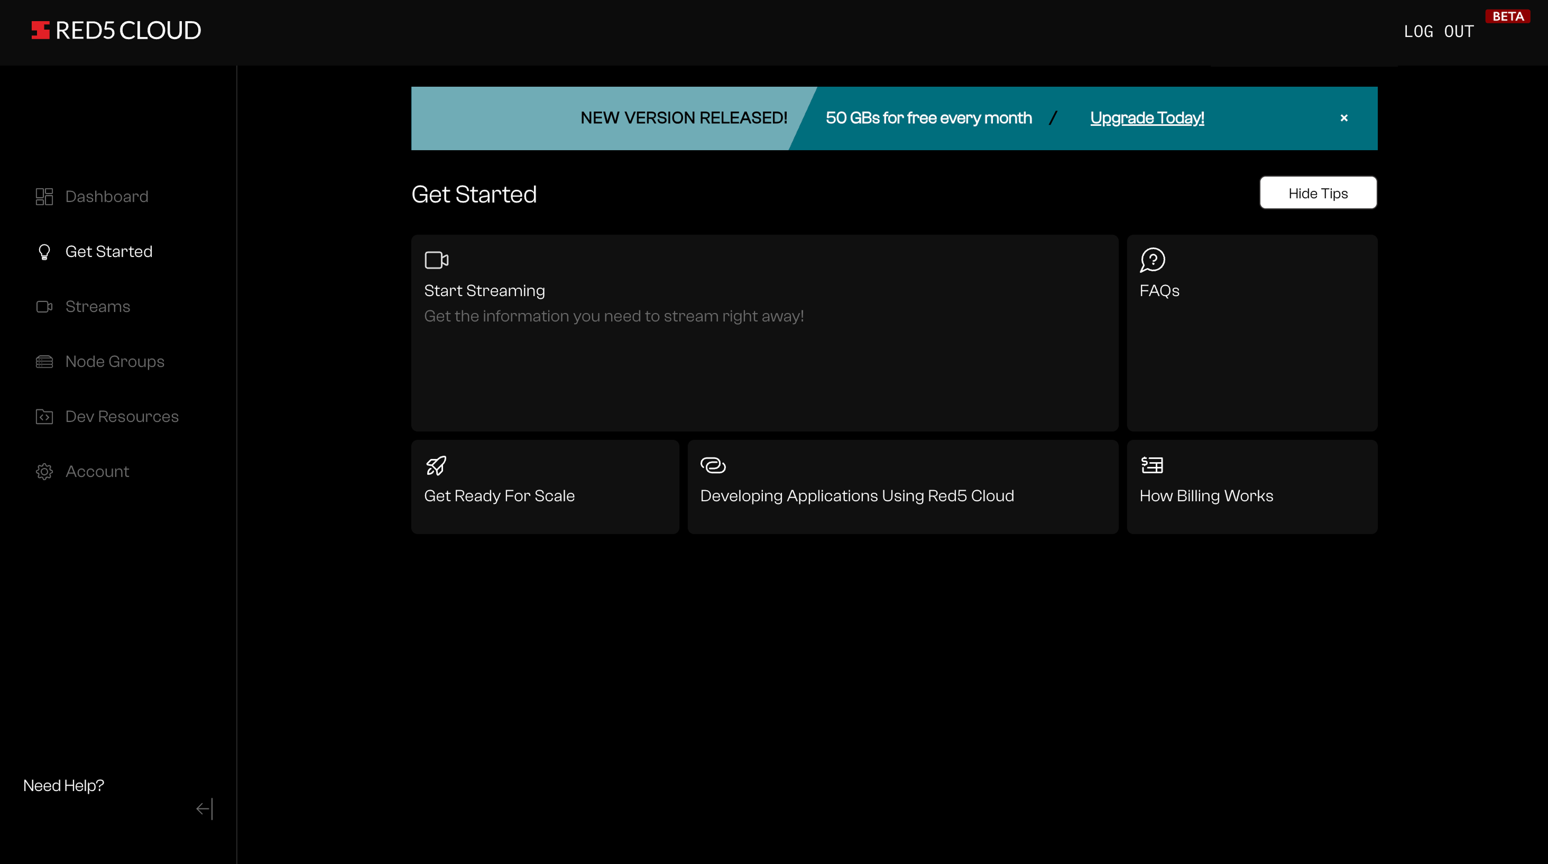The width and height of the screenshot is (1548, 864).
Task: Dismiss the new version released banner
Action: [1344, 118]
